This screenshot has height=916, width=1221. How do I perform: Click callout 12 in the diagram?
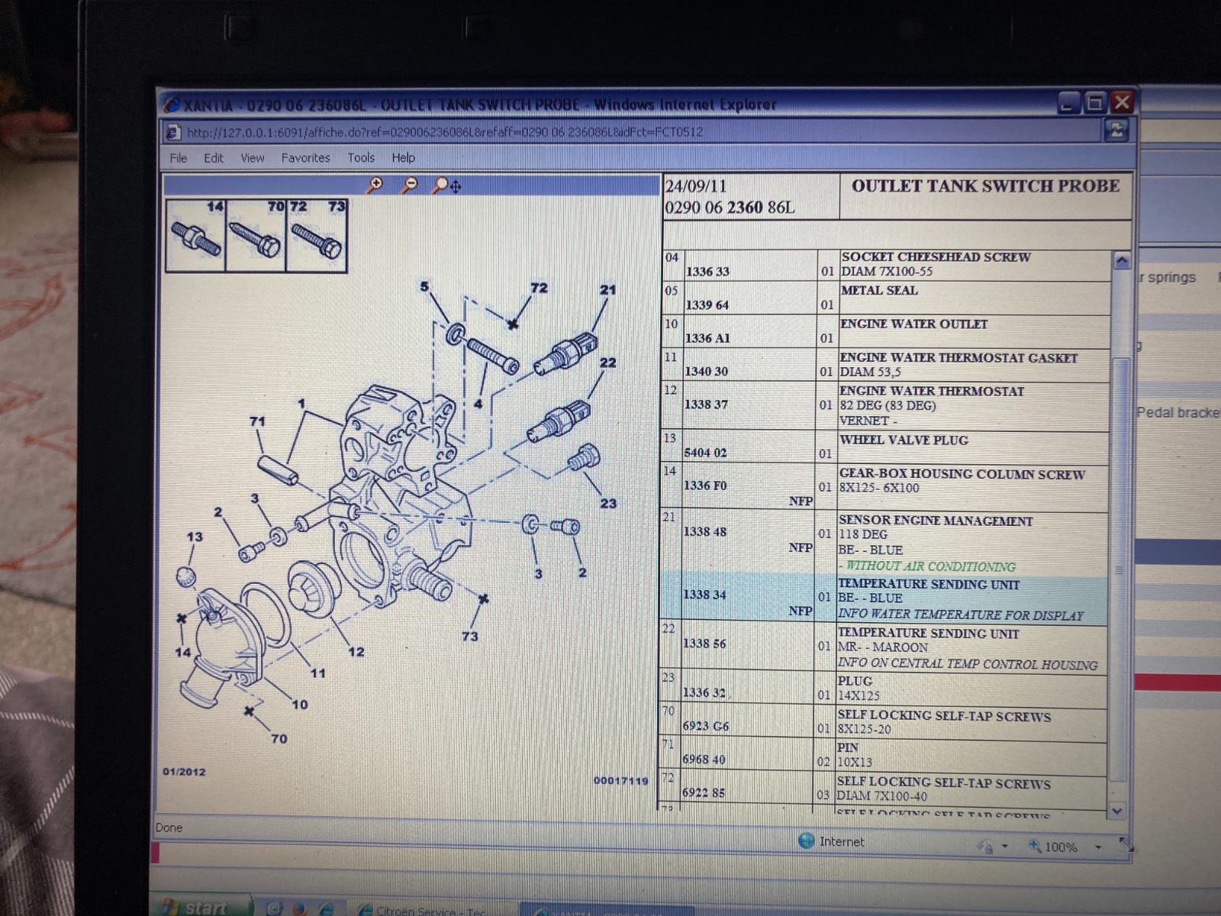356,652
